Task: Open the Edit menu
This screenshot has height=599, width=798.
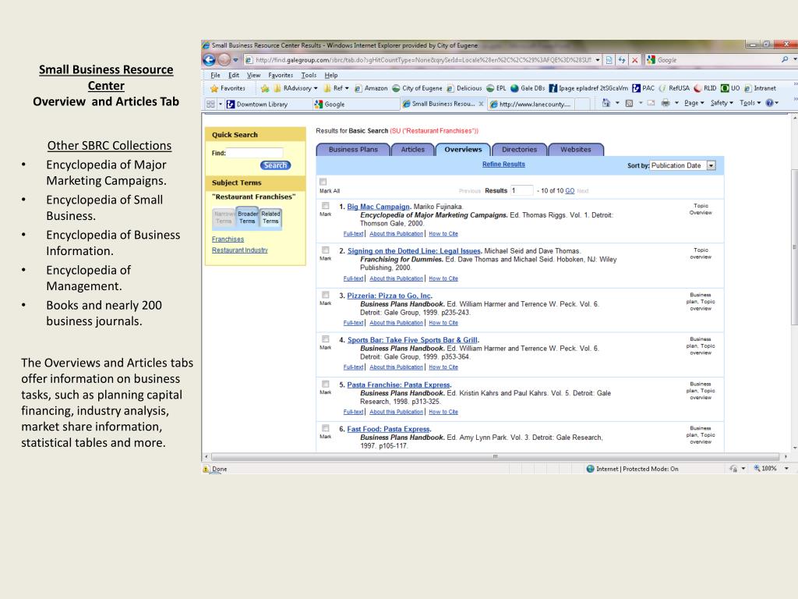Action: click(x=234, y=75)
